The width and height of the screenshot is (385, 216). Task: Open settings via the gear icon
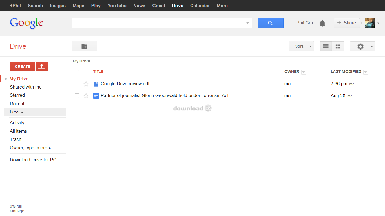pyautogui.click(x=360, y=46)
